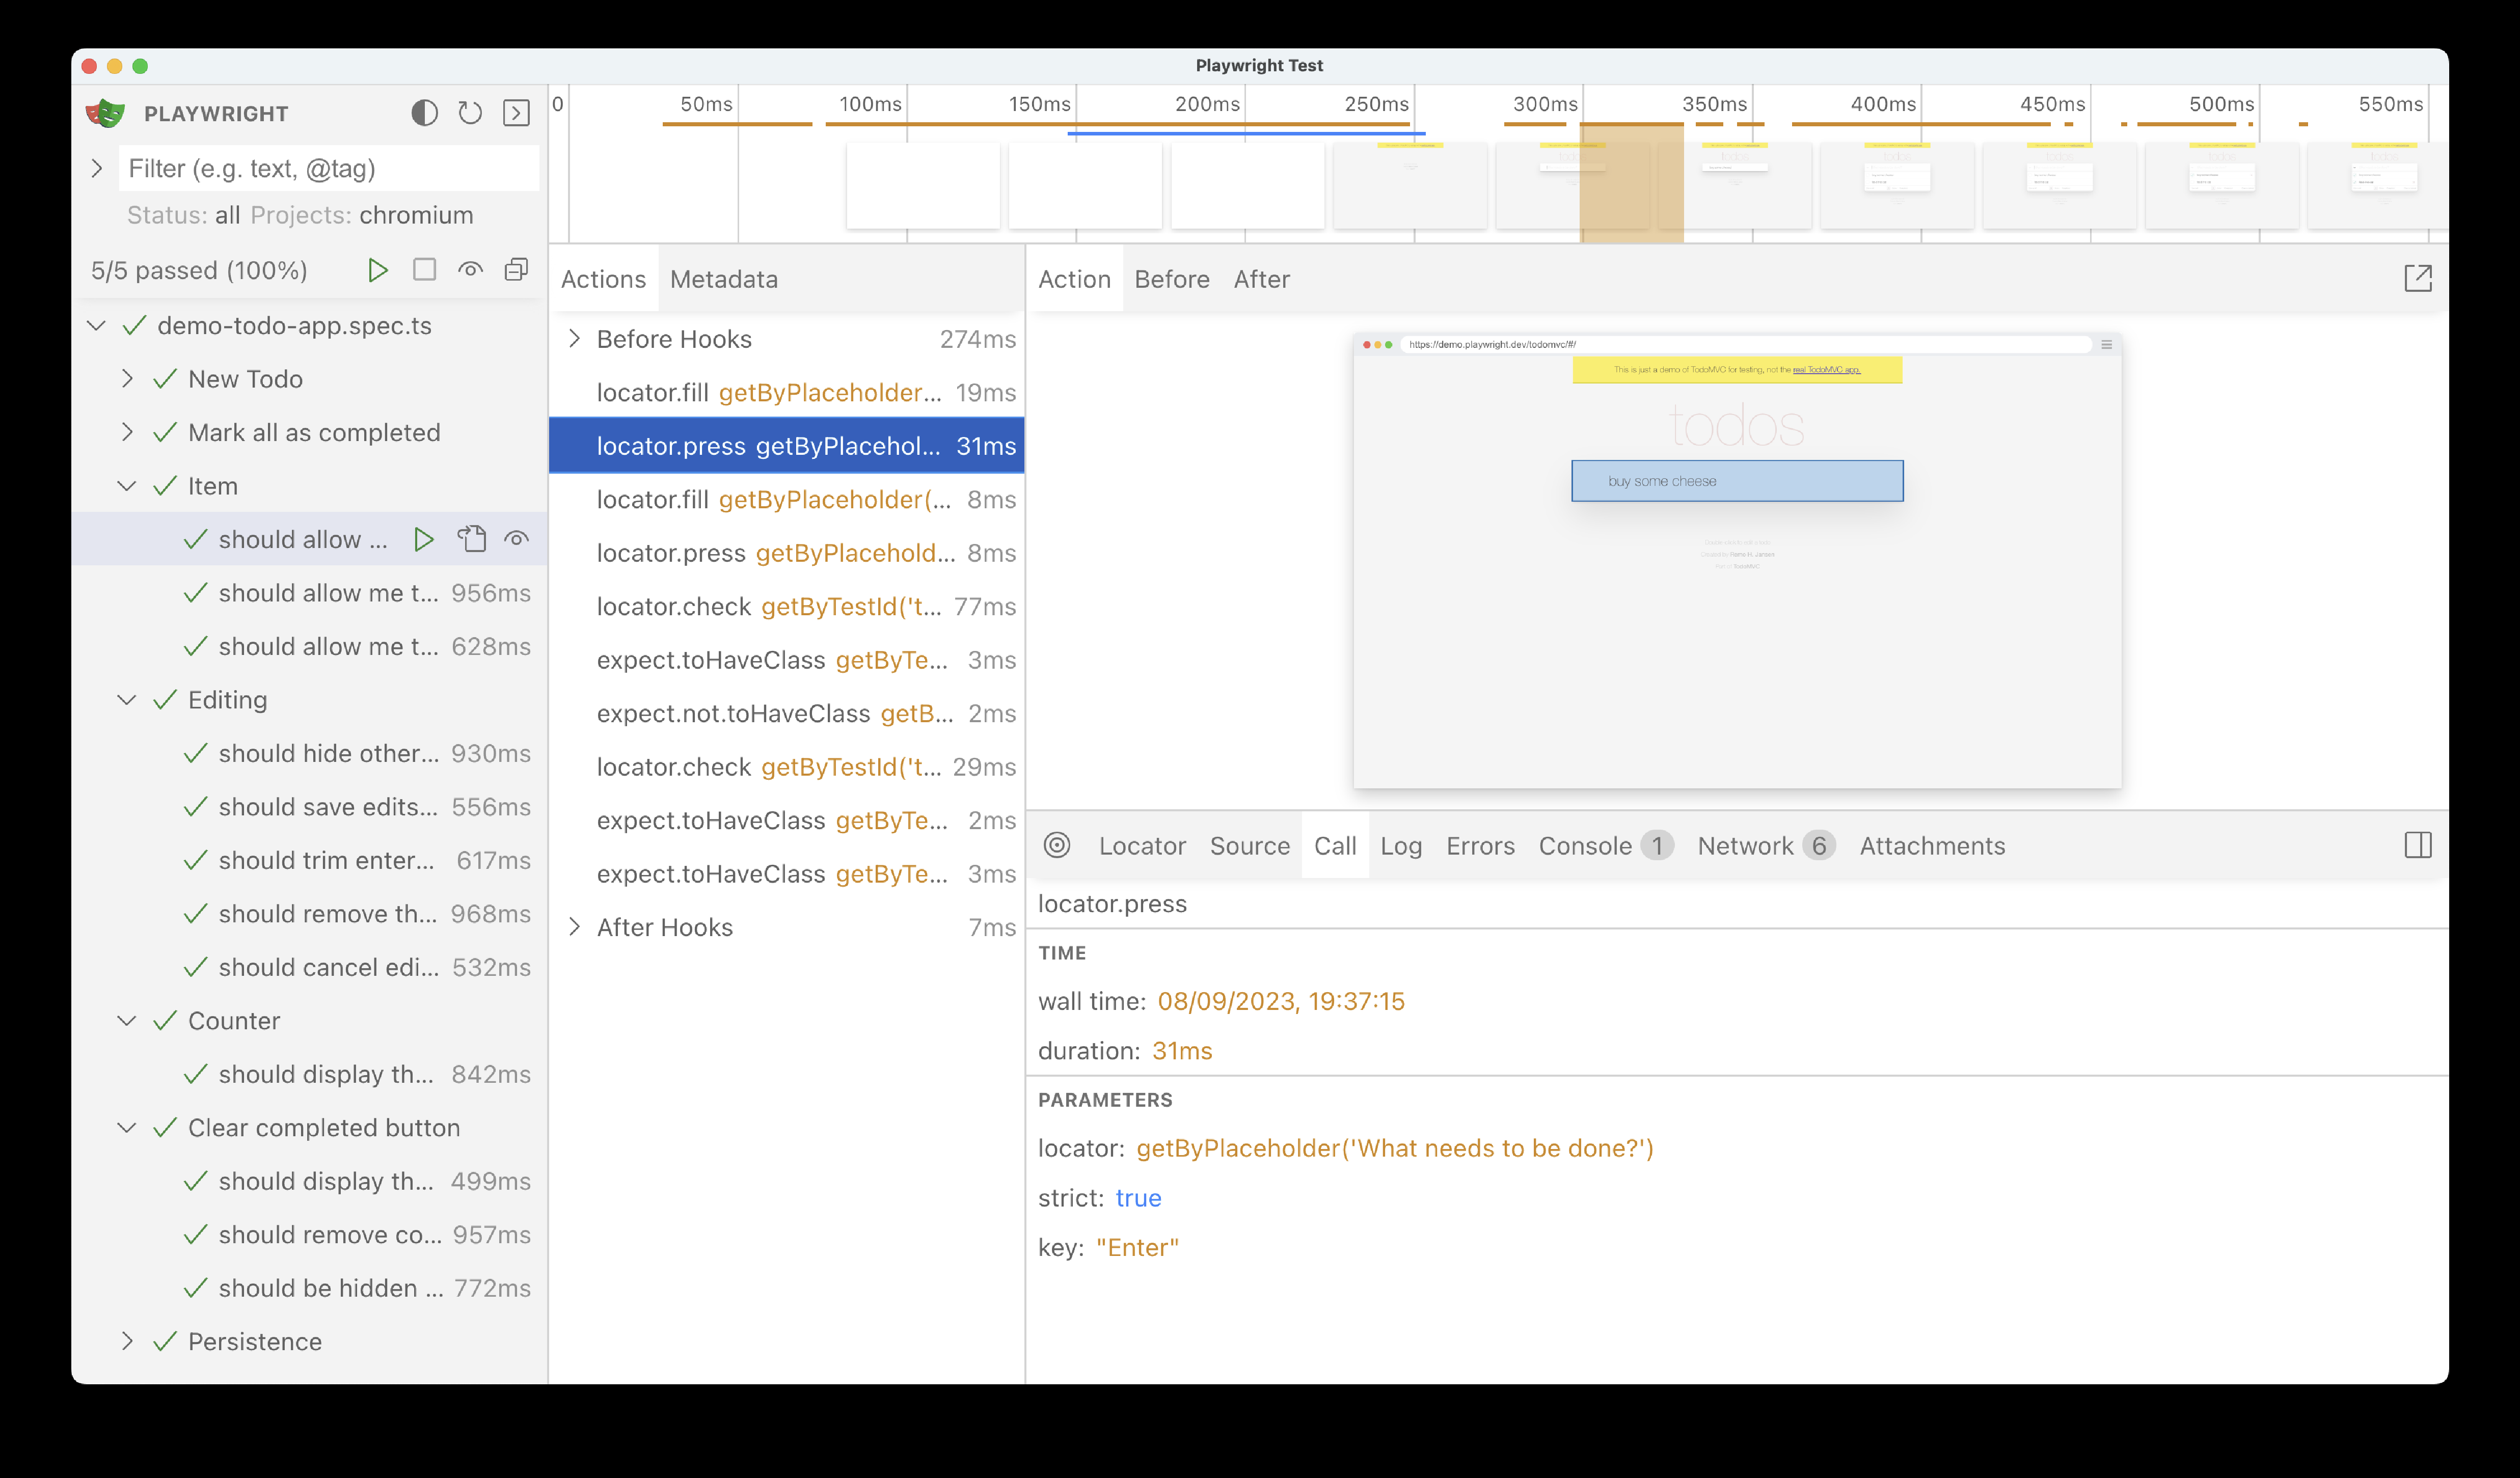This screenshot has width=2520, height=1478.
Task: Select test 'should cancel edi...' 532ms
Action: (310, 968)
